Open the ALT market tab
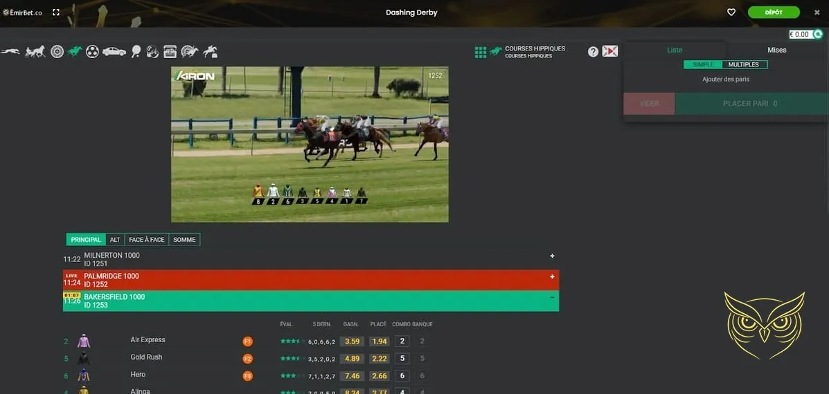The width and height of the screenshot is (829, 394). tap(115, 239)
